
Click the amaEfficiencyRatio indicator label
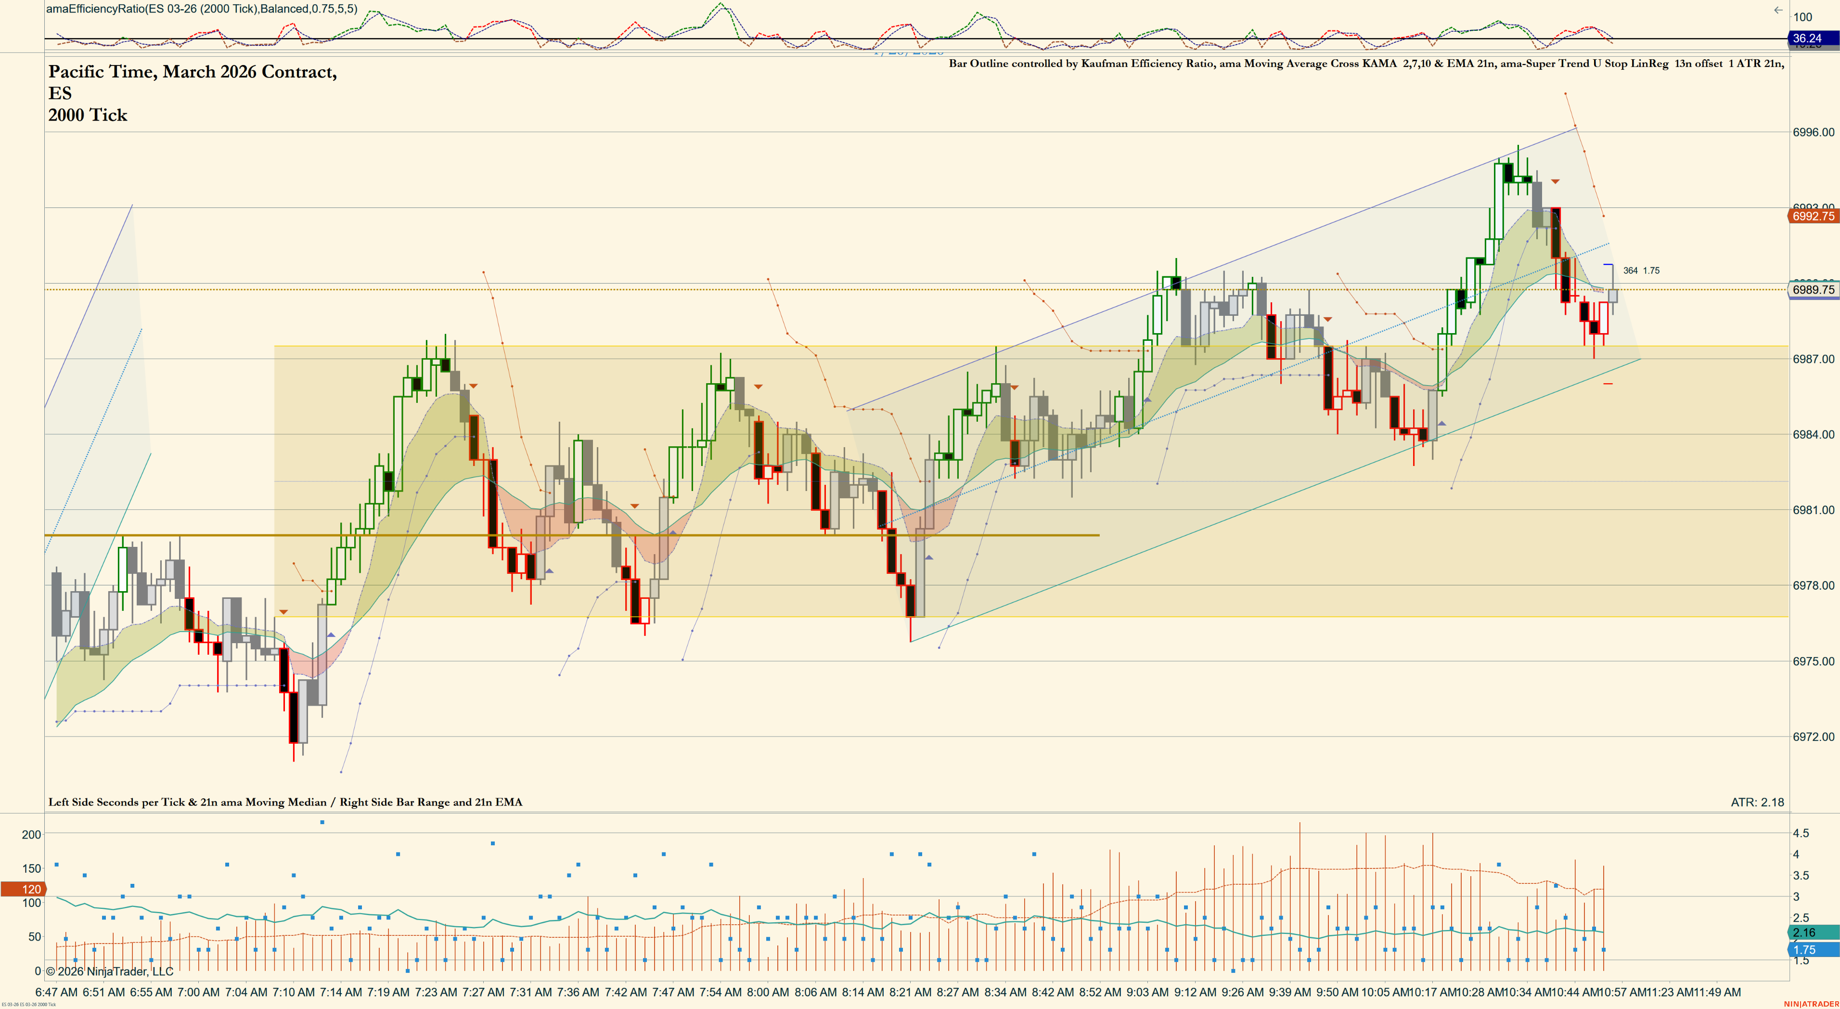pyautogui.click(x=202, y=9)
